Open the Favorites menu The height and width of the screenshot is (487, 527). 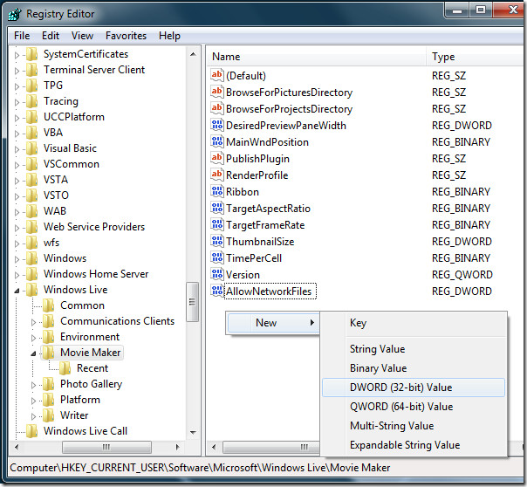click(126, 36)
